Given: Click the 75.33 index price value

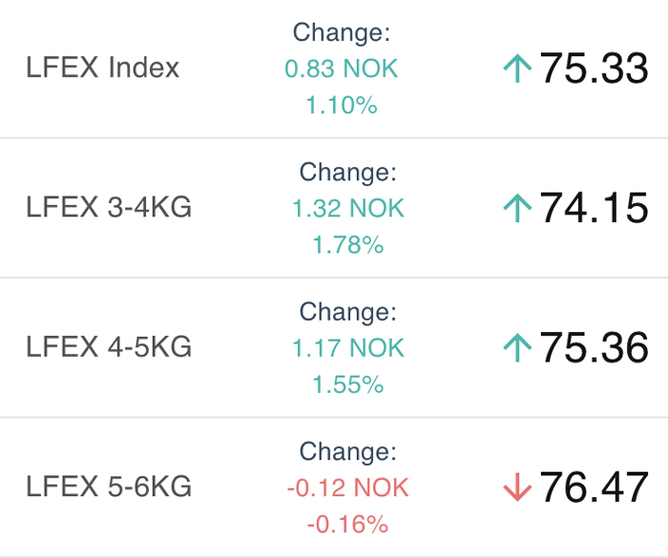Looking at the screenshot, I should pyautogui.click(x=594, y=68).
